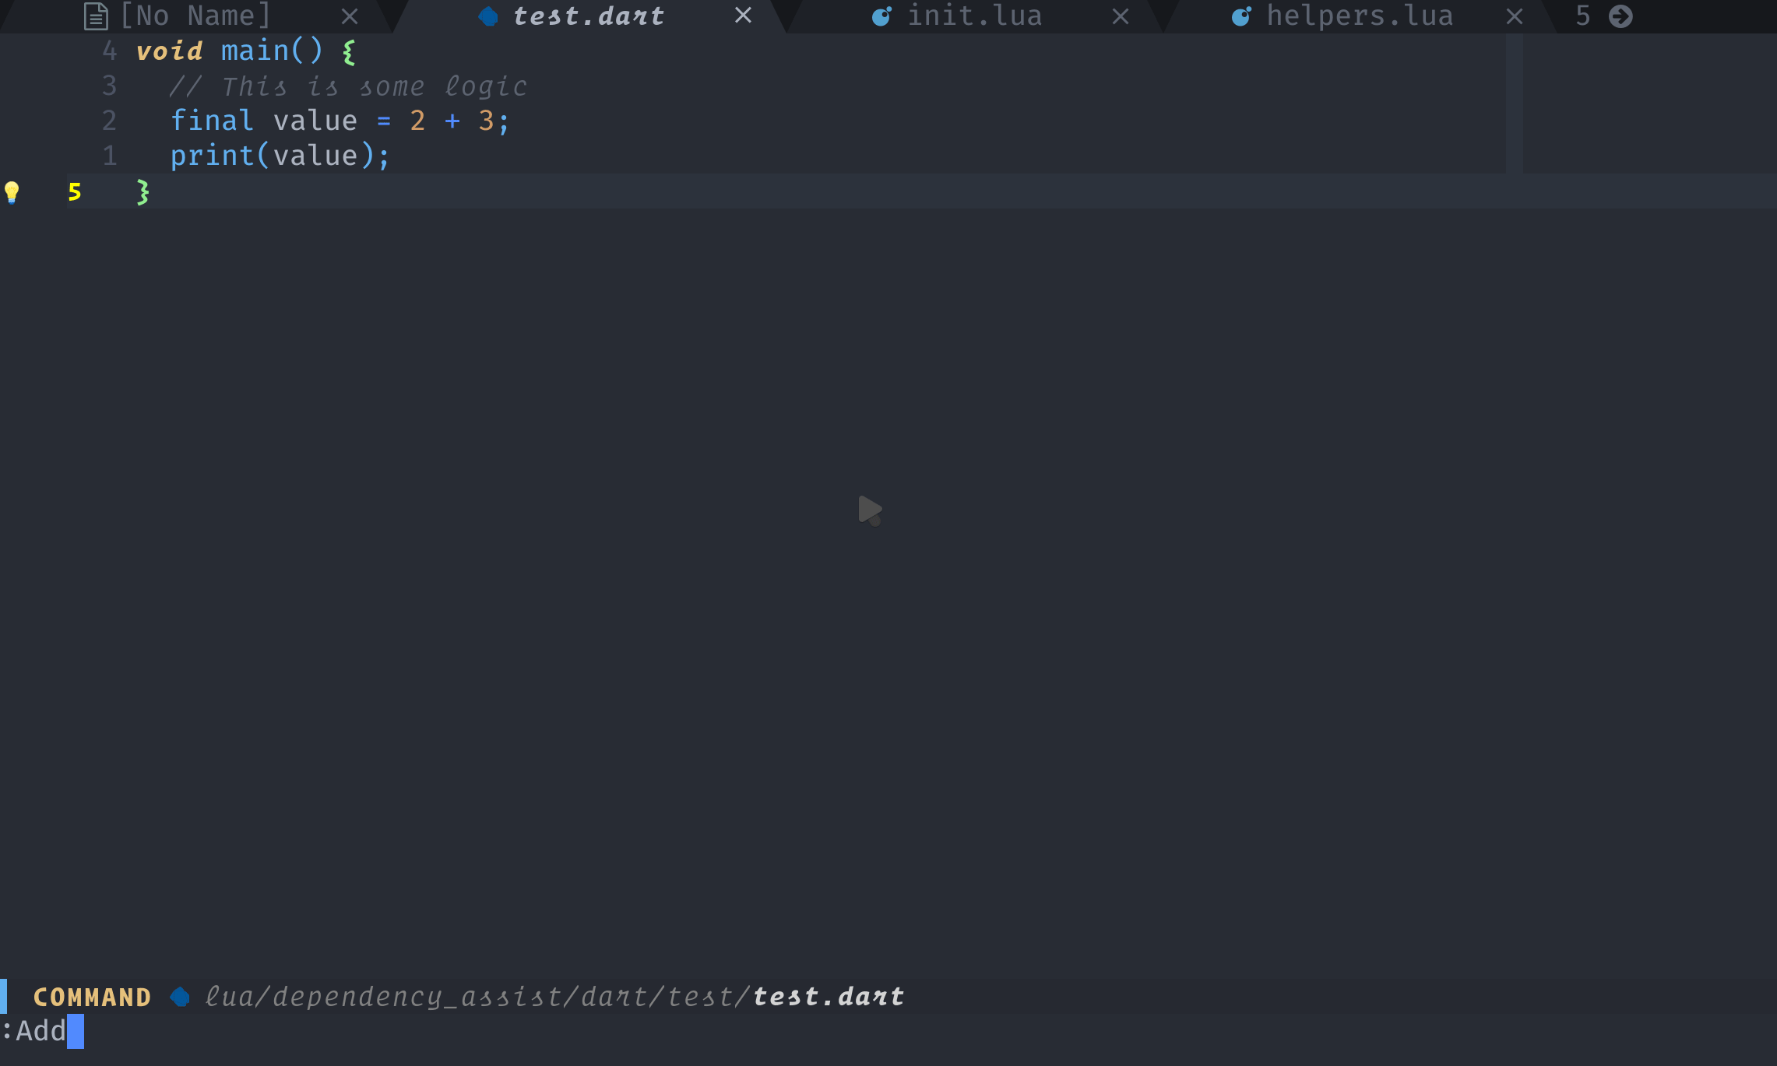This screenshot has height=1066, width=1777.
Task: Click the Dart icon on test.dart tab
Action: pyautogui.click(x=488, y=16)
